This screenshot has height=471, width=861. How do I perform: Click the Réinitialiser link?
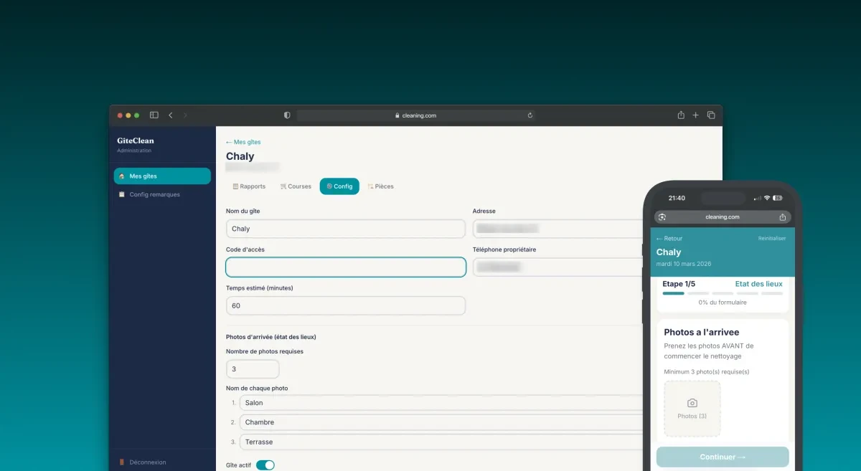[x=771, y=237]
